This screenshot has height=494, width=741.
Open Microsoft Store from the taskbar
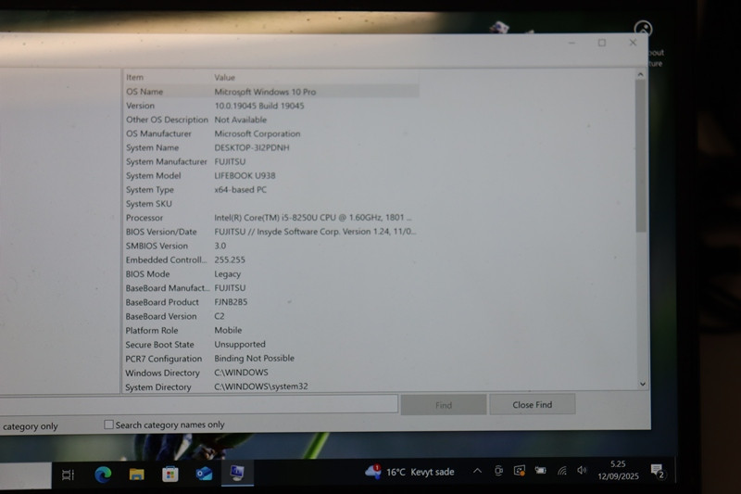pyautogui.click(x=170, y=475)
